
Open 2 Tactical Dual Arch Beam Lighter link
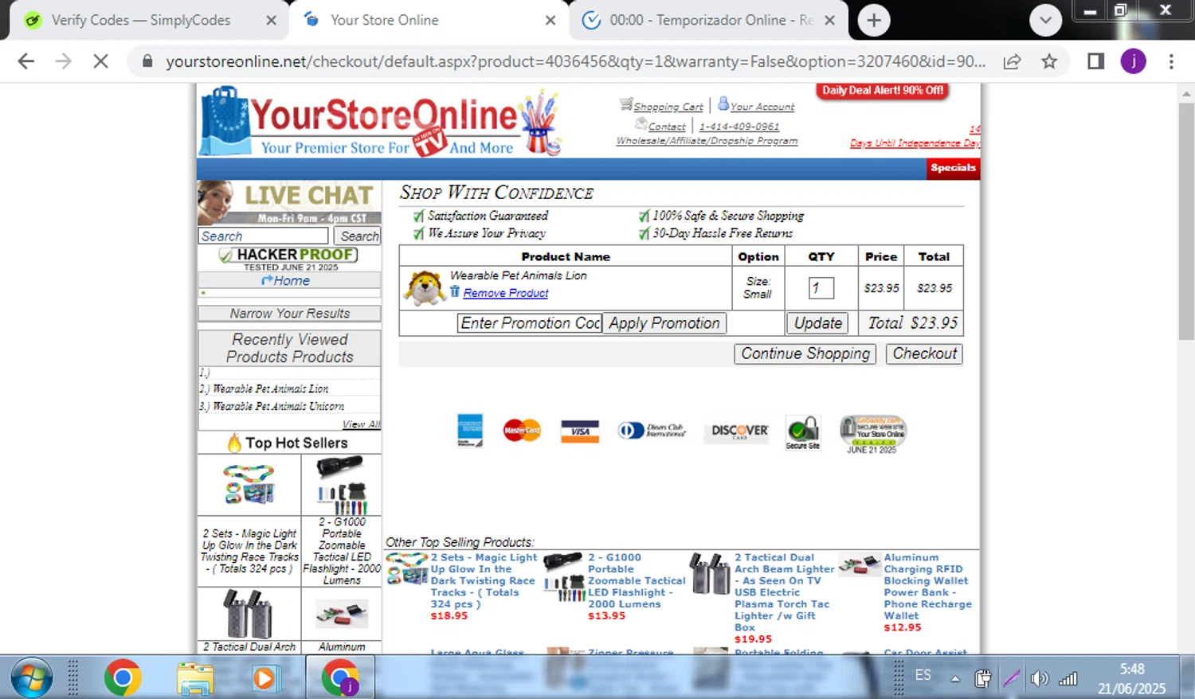[x=784, y=592]
